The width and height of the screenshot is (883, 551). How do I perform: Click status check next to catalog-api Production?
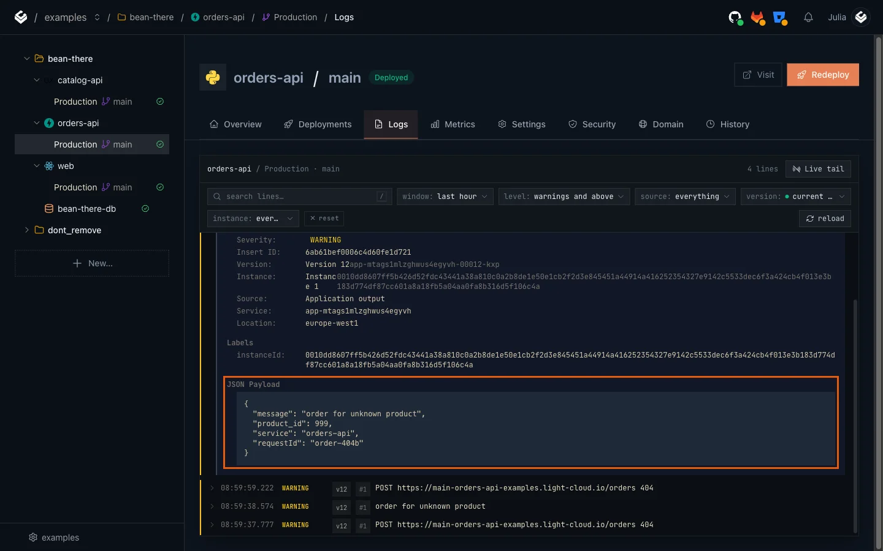click(160, 102)
